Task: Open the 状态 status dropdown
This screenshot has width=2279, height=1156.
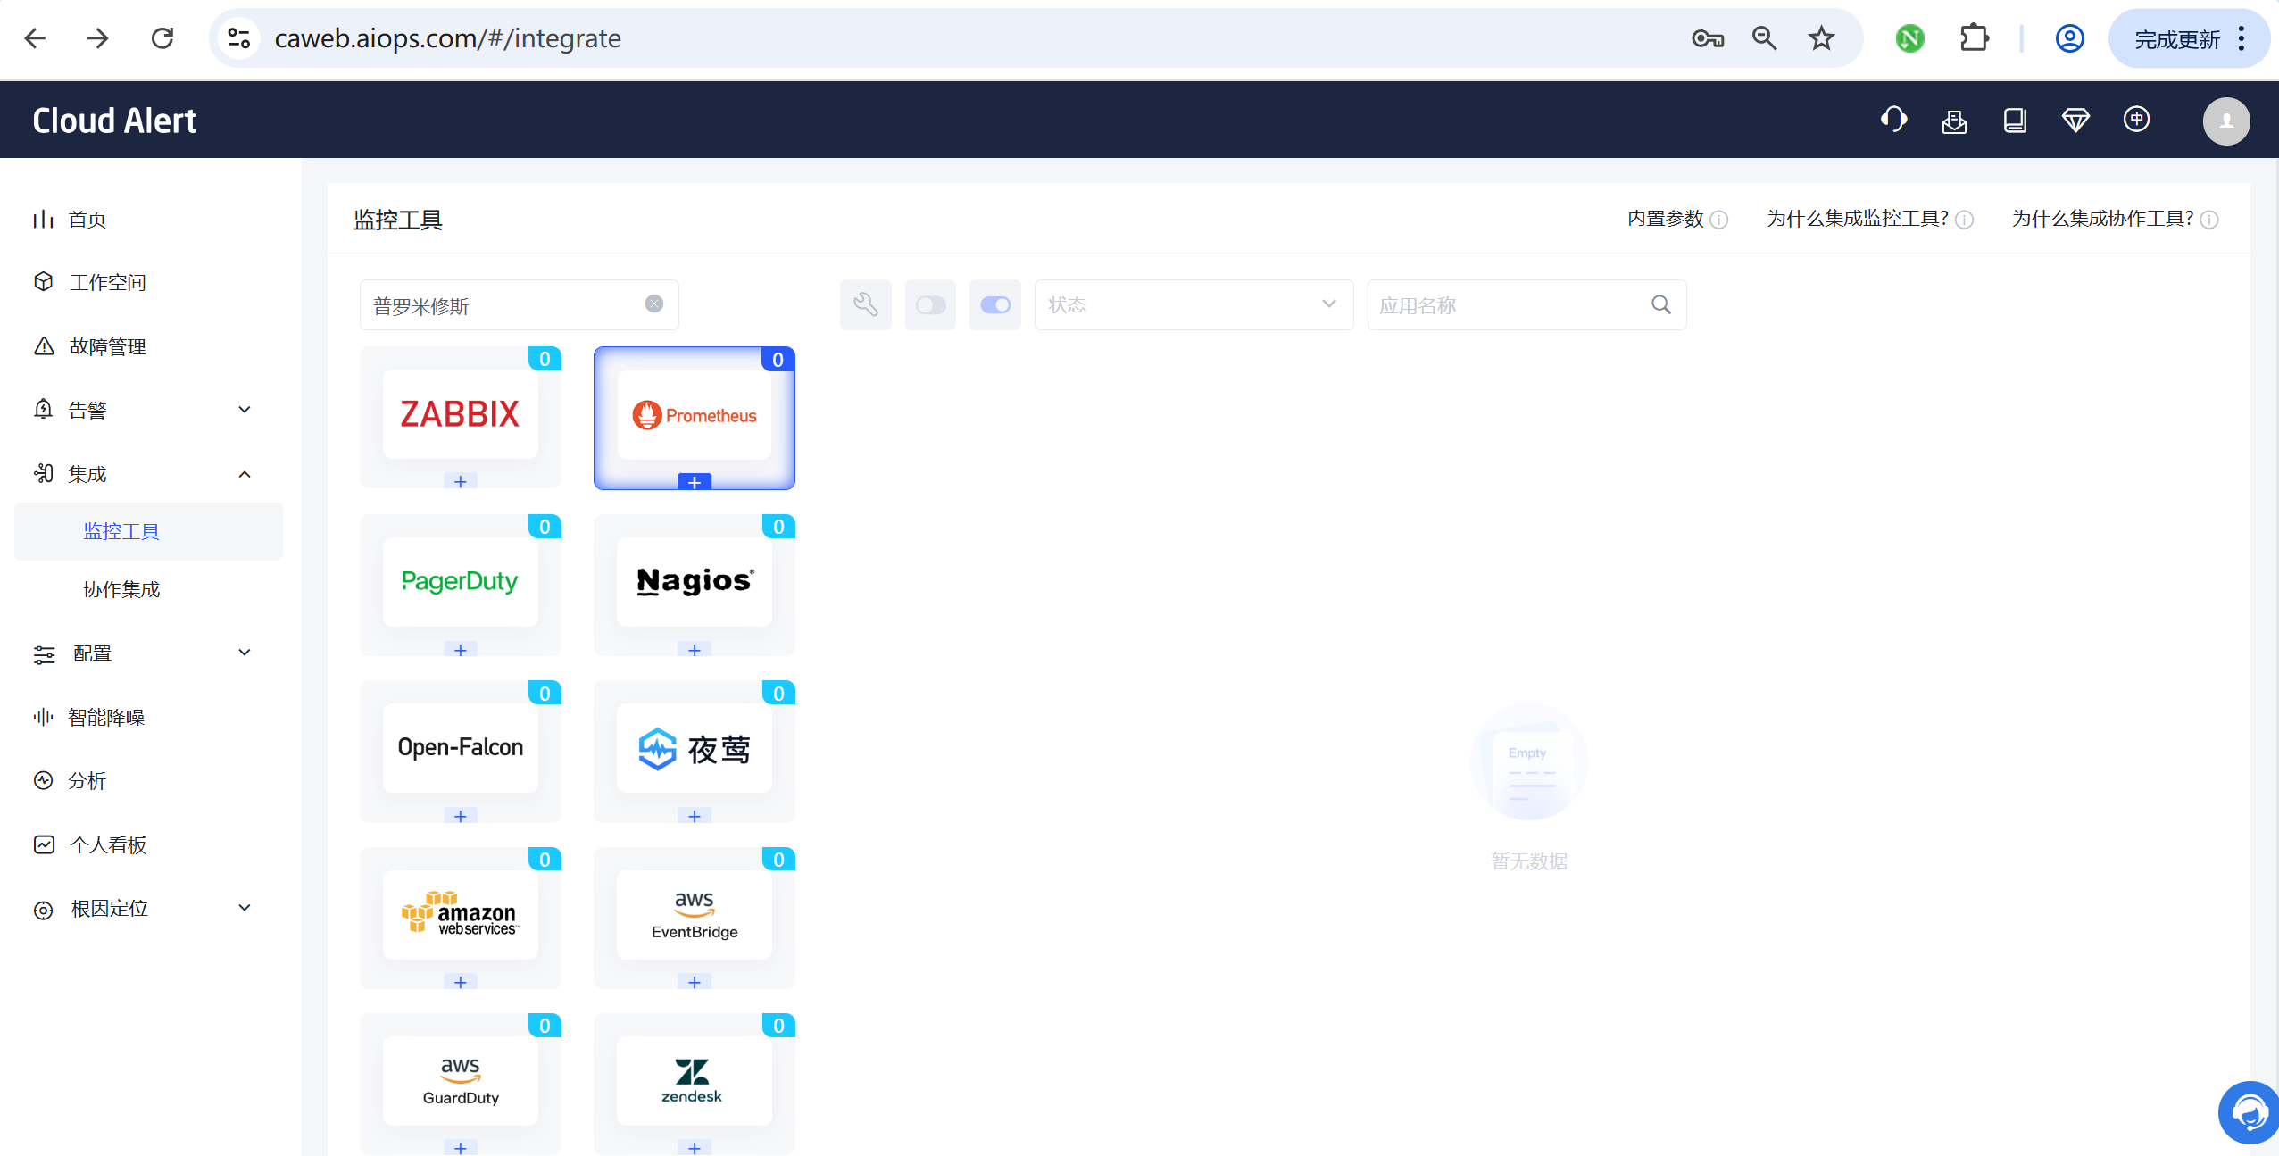Action: point(1194,305)
